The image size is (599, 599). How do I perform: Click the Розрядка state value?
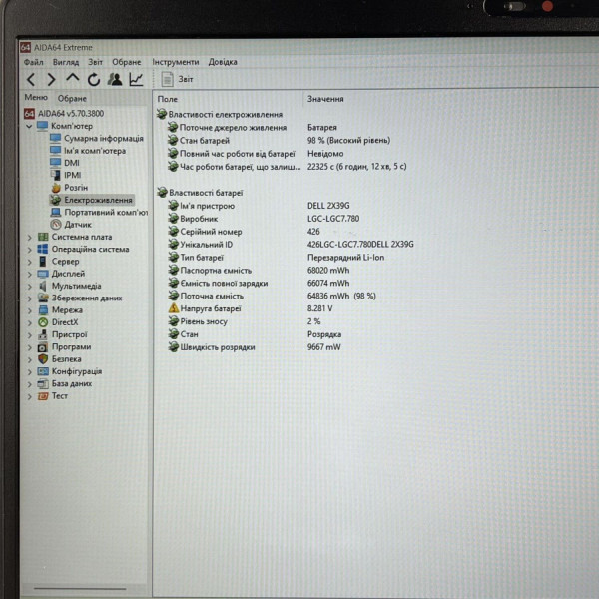point(324,334)
